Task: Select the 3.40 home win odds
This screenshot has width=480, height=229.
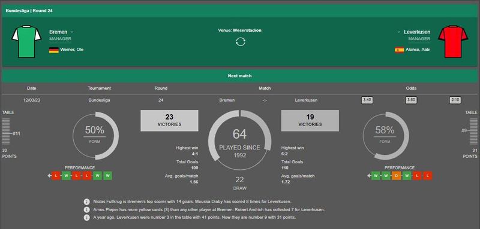Action: (x=367, y=100)
